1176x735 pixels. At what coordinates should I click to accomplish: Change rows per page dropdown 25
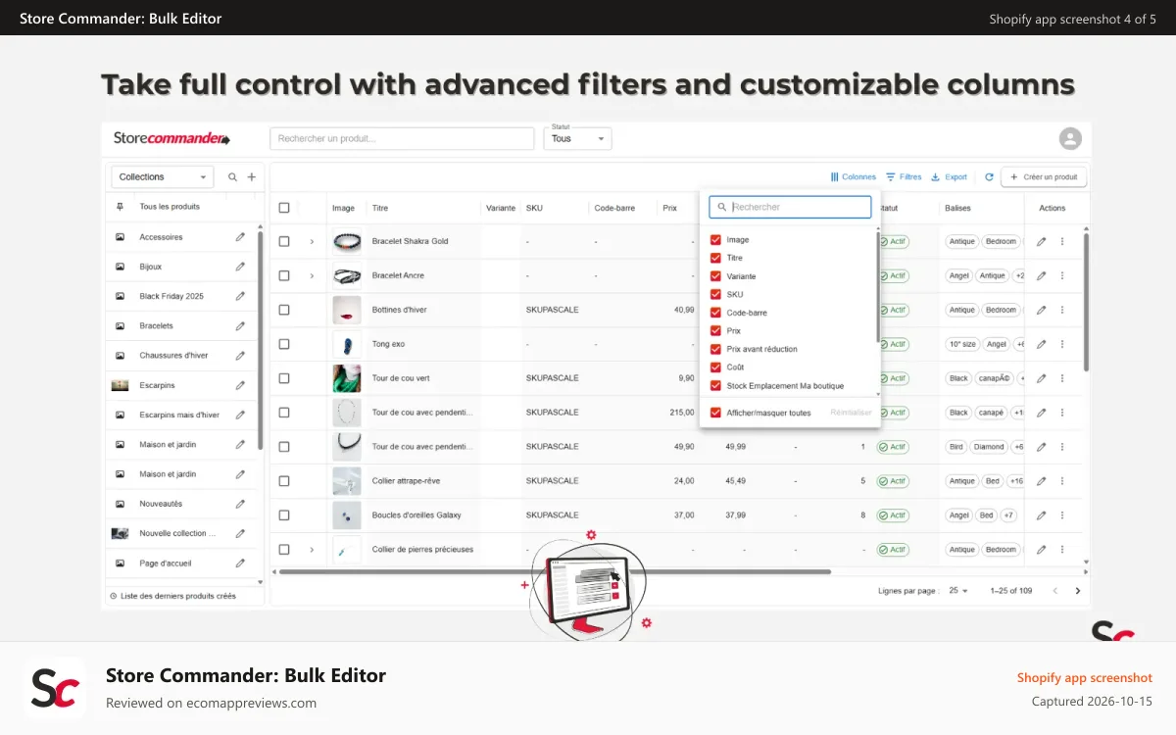(x=958, y=591)
